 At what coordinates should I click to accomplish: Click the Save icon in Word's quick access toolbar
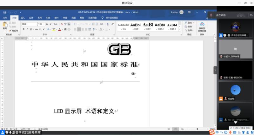coord(4,12)
